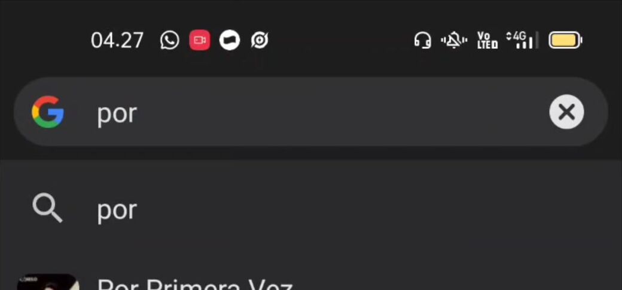Tap the red screen recorder icon
622x290 pixels.
coord(200,41)
